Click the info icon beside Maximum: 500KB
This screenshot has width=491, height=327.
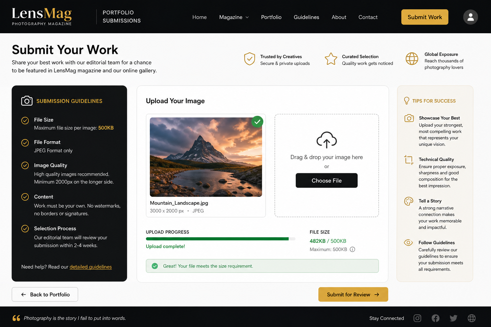click(x=352, y=249)
